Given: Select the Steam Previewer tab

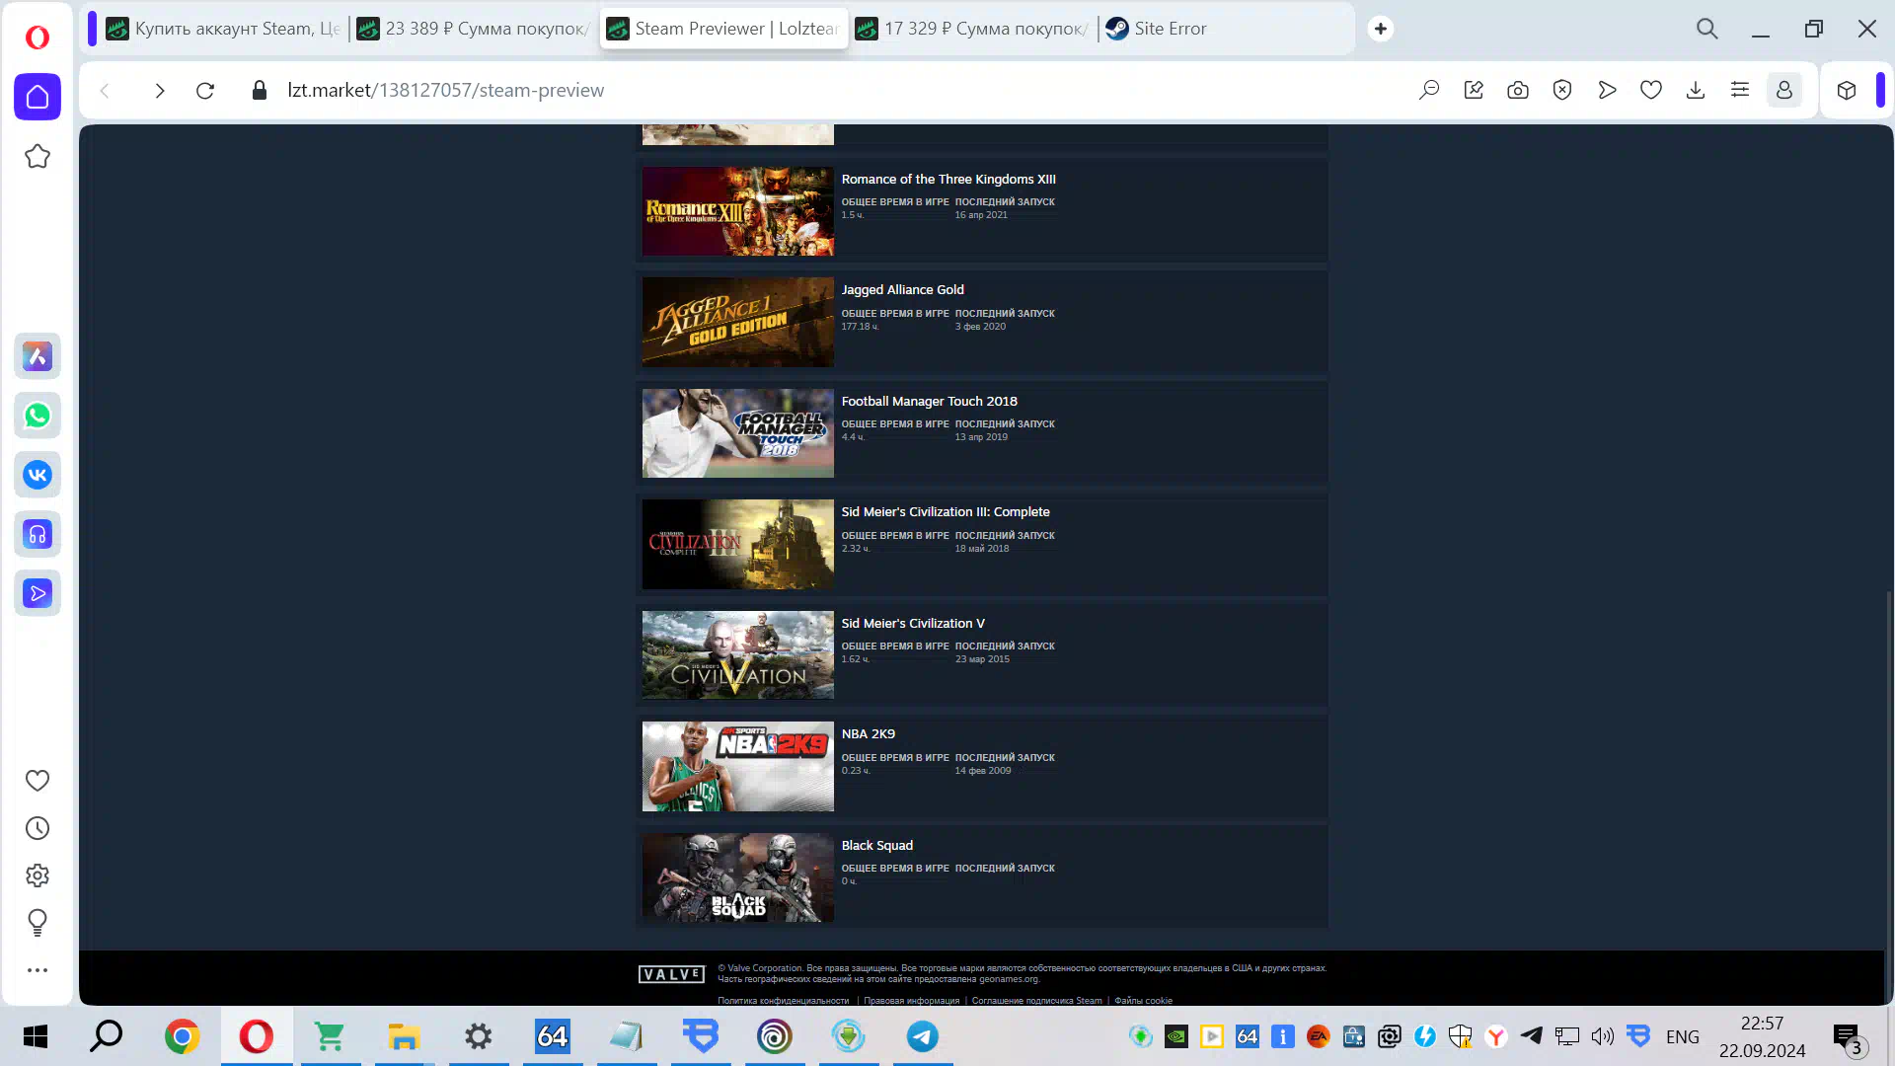Looking at the screenshot, I should click(723, 29).
